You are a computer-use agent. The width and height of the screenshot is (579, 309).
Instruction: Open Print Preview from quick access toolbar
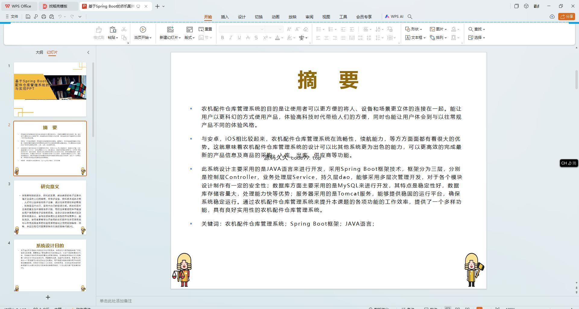[52, 17]
